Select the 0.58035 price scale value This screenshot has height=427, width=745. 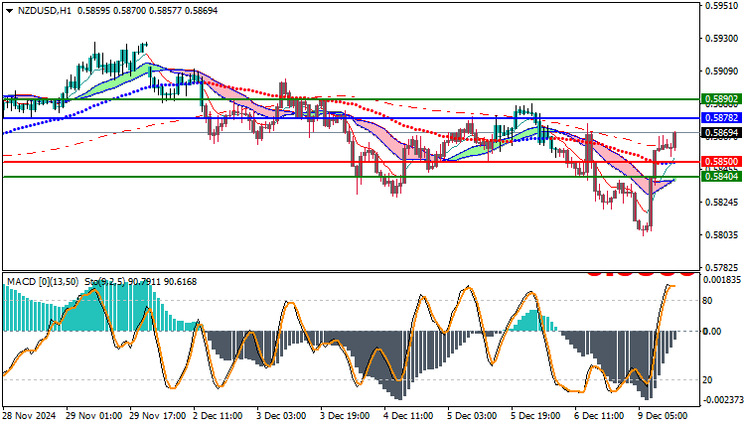(x=722, y=235)
